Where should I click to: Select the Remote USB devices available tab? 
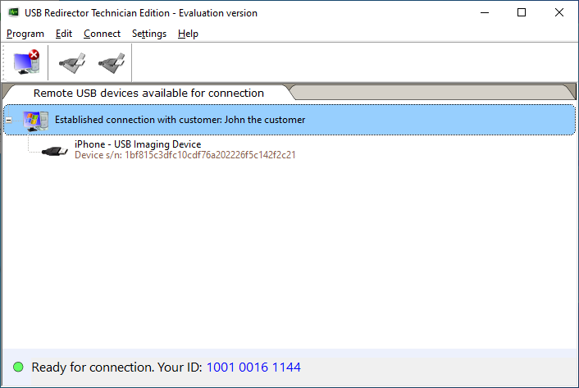[148, 93]
